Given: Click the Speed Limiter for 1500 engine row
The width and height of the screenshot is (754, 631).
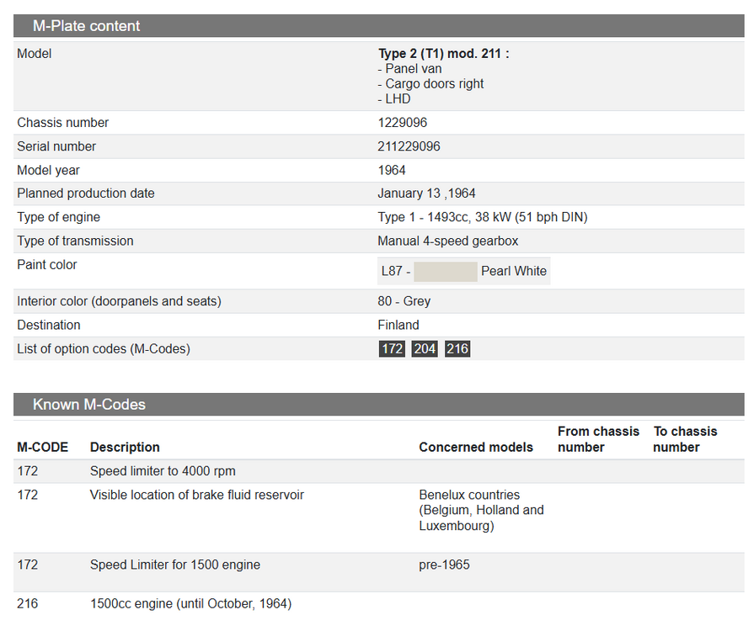Looking at the screenshot, I should [x=175, y=565].
